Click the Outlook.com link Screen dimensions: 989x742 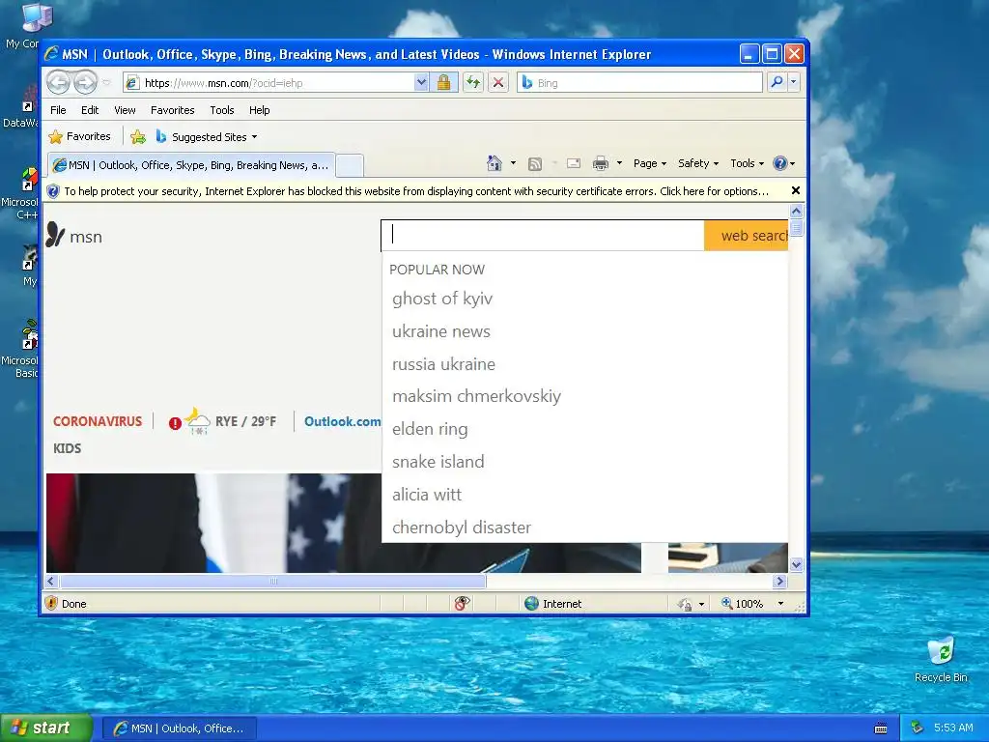[343, 421]
